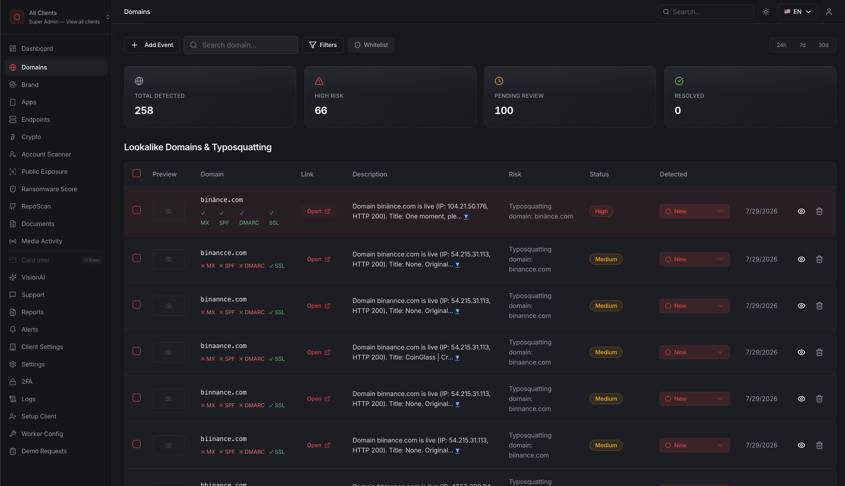The height and width of the screenshot is (486, 845).
Task: Click the 2FA lock icon
Action: 13,381
